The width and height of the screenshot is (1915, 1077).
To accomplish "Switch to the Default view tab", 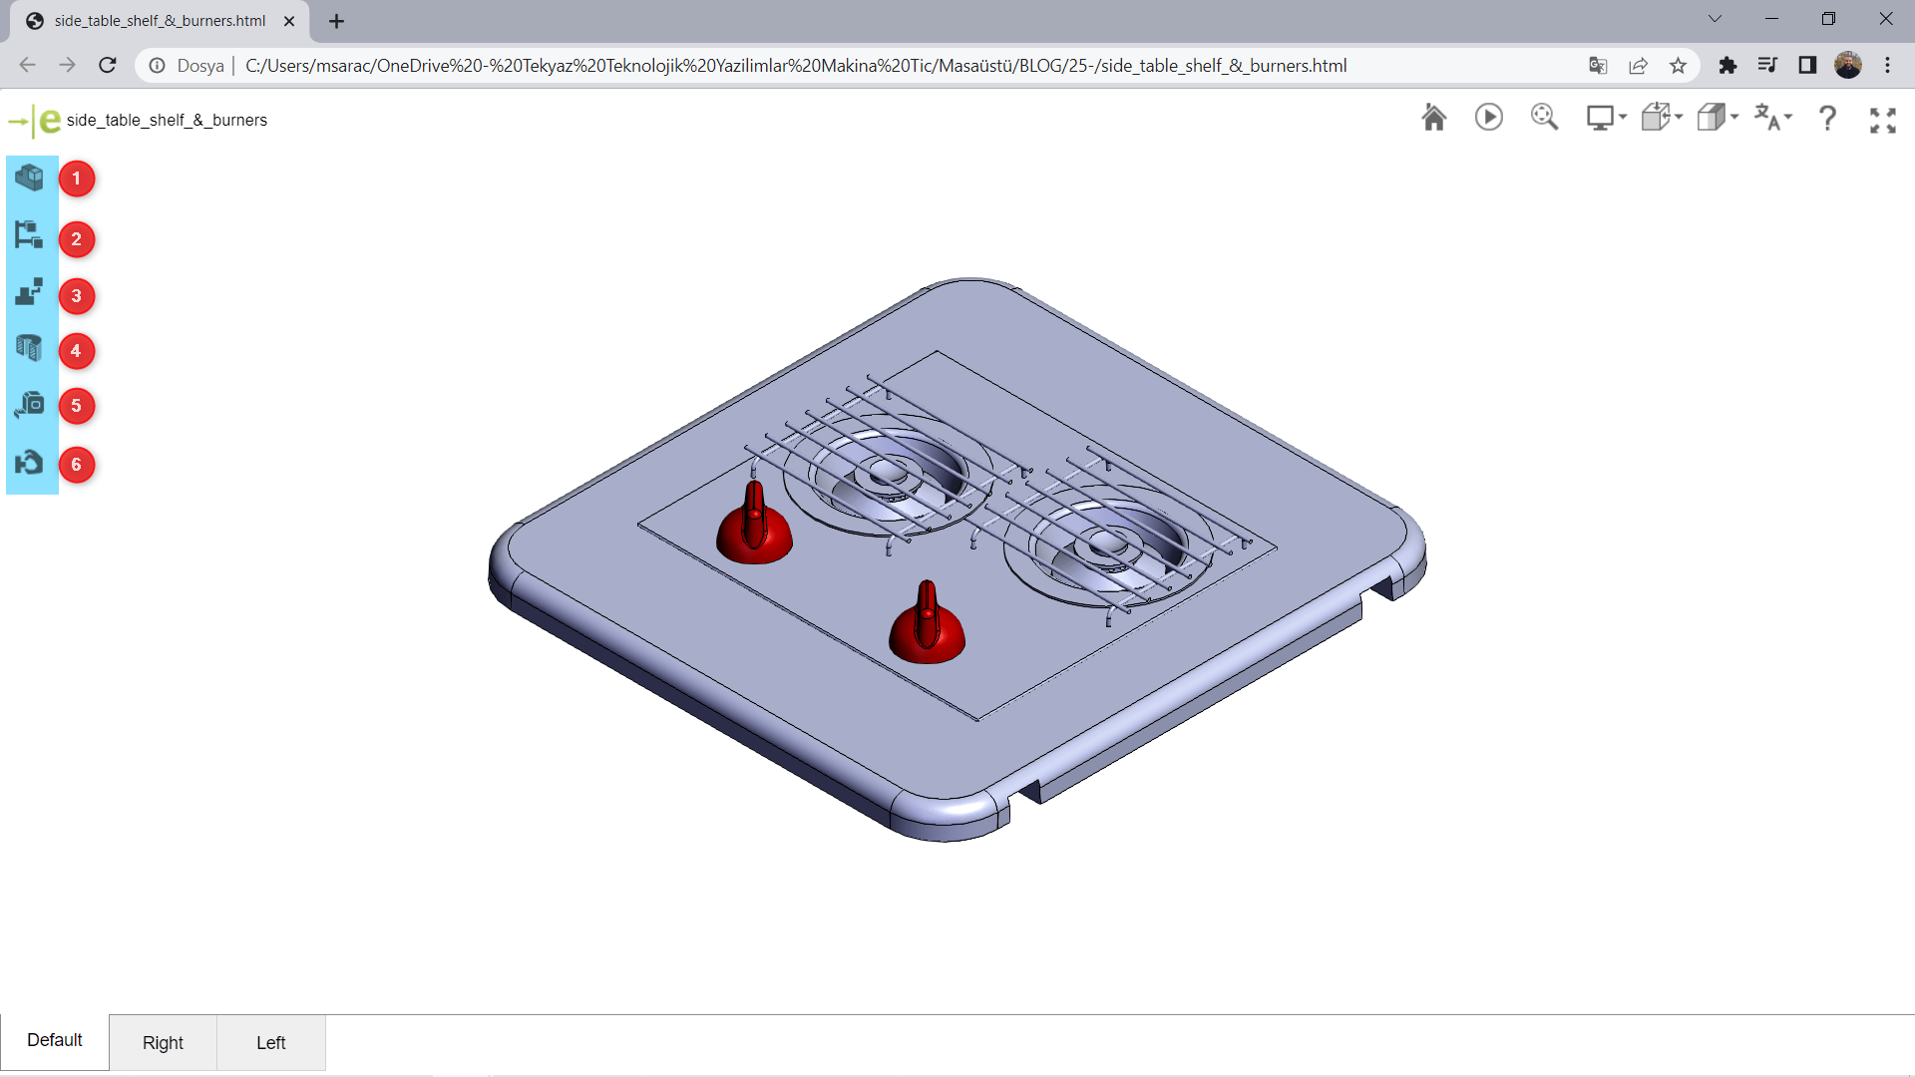I will pos(55,1040).
